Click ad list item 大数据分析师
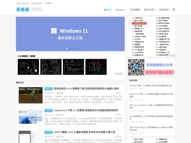This screenshot has width=191, height=143. click(139, 42)
